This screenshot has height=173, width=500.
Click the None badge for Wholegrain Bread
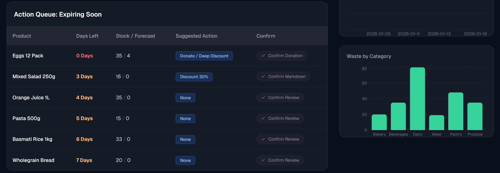click(x=185, y=160)
